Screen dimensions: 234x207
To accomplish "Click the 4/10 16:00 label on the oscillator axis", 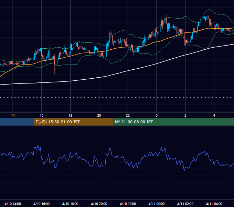I will (x=42, y=204).
